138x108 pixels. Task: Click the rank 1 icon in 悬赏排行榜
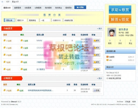[x=107, y=57]
